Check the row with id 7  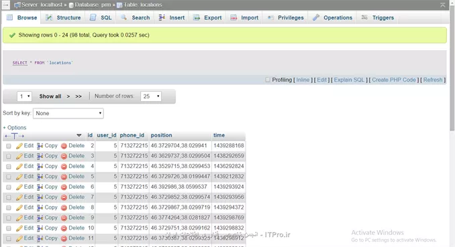[x=9, y=197]
